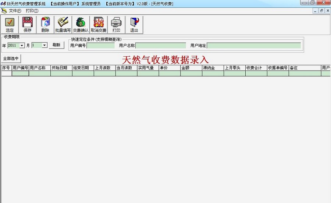Viewport: 331px width, 203px height.
Task: Click the 滞纳金 column header
Action: pos(213,68)
